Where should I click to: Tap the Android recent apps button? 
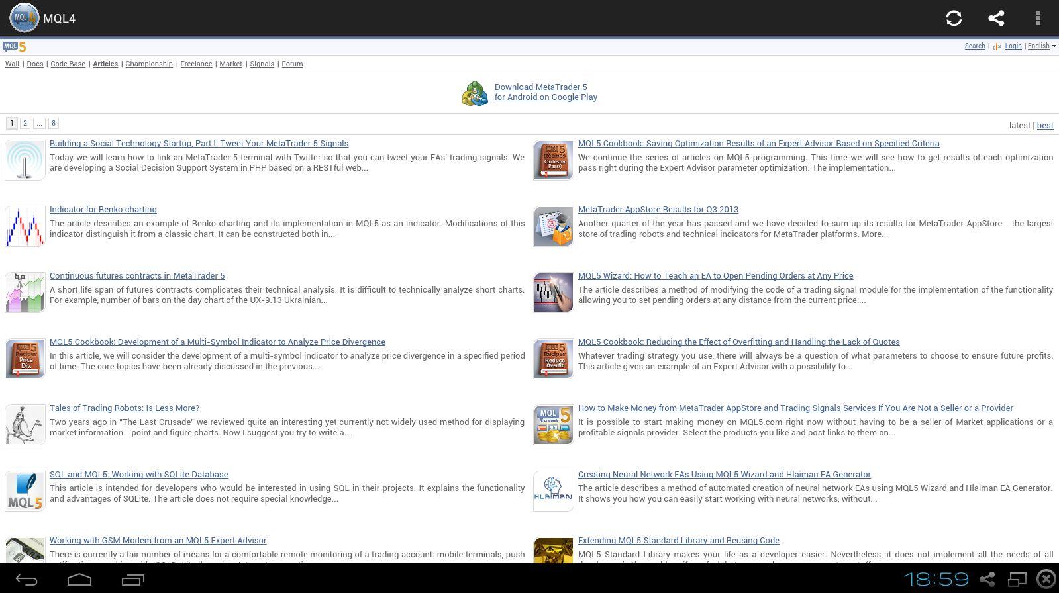click(x=132, y=580)
